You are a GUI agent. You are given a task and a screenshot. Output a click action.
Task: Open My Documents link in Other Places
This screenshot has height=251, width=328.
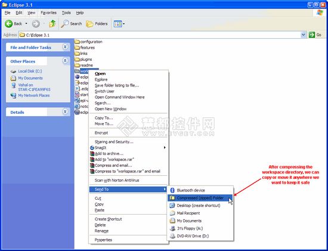pos(30,78)
